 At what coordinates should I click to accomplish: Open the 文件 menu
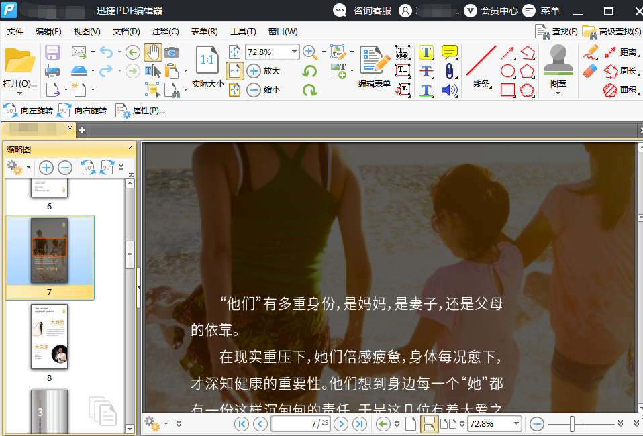pyautogui.click(x=15, y=32)
